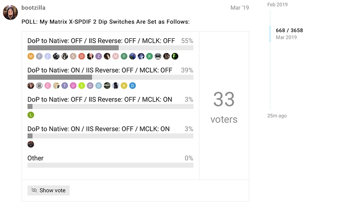Select the "Other" poll option
This screenshot has height=207, width=338.
[x=36, y=158]
